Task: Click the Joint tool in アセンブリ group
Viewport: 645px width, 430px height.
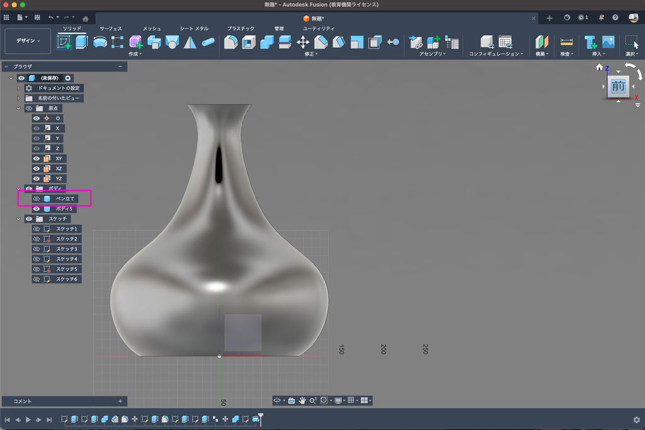Action: click(x=416, y=42)
